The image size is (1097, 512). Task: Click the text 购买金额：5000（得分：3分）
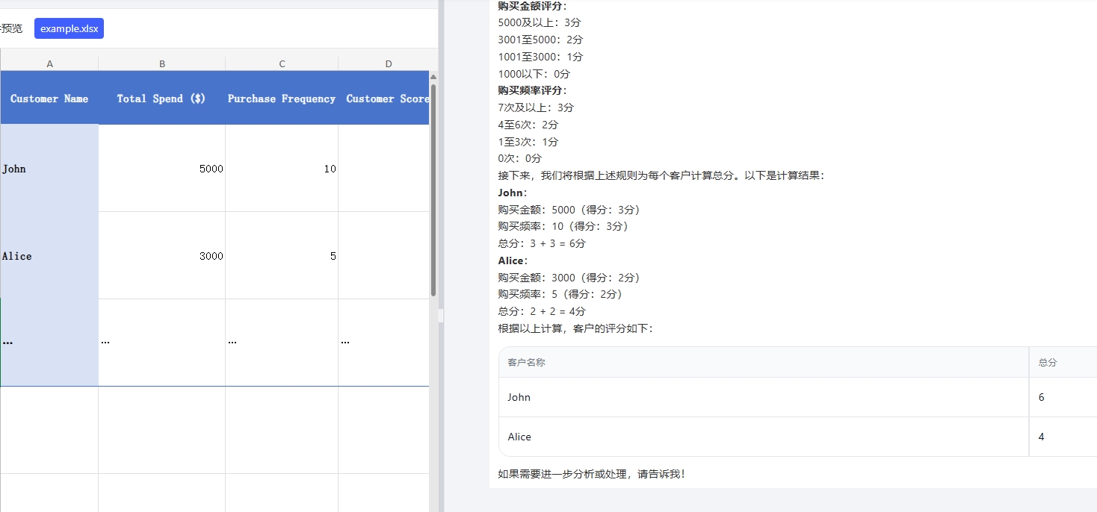(x=569, y=210)
